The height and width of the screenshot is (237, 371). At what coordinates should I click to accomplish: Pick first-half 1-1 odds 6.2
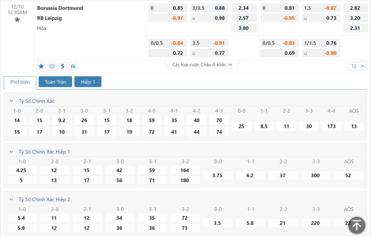coord(250,175)
